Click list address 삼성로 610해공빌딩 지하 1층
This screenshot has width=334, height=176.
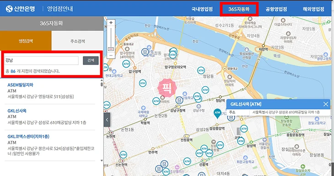[62, 122]
